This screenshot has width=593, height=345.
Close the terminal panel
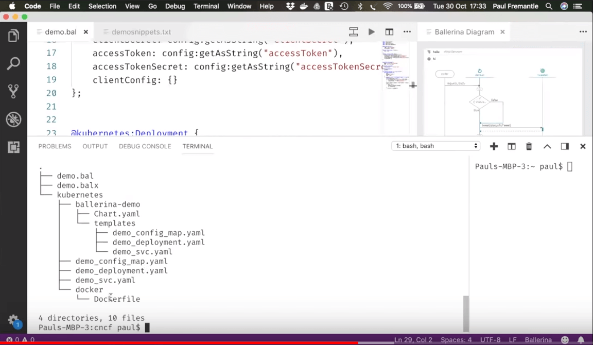(582, 146)
